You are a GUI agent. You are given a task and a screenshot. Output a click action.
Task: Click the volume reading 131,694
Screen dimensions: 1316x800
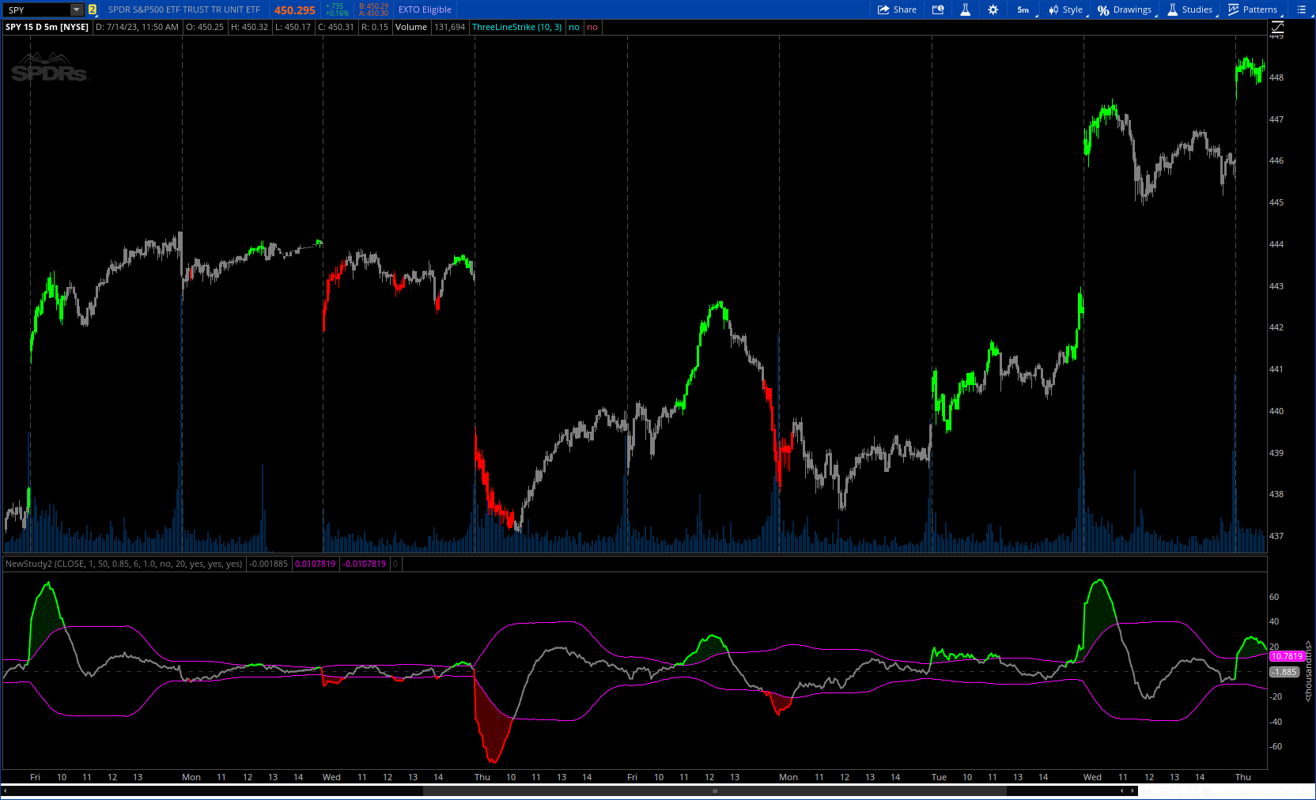click(x=450, y=27)
